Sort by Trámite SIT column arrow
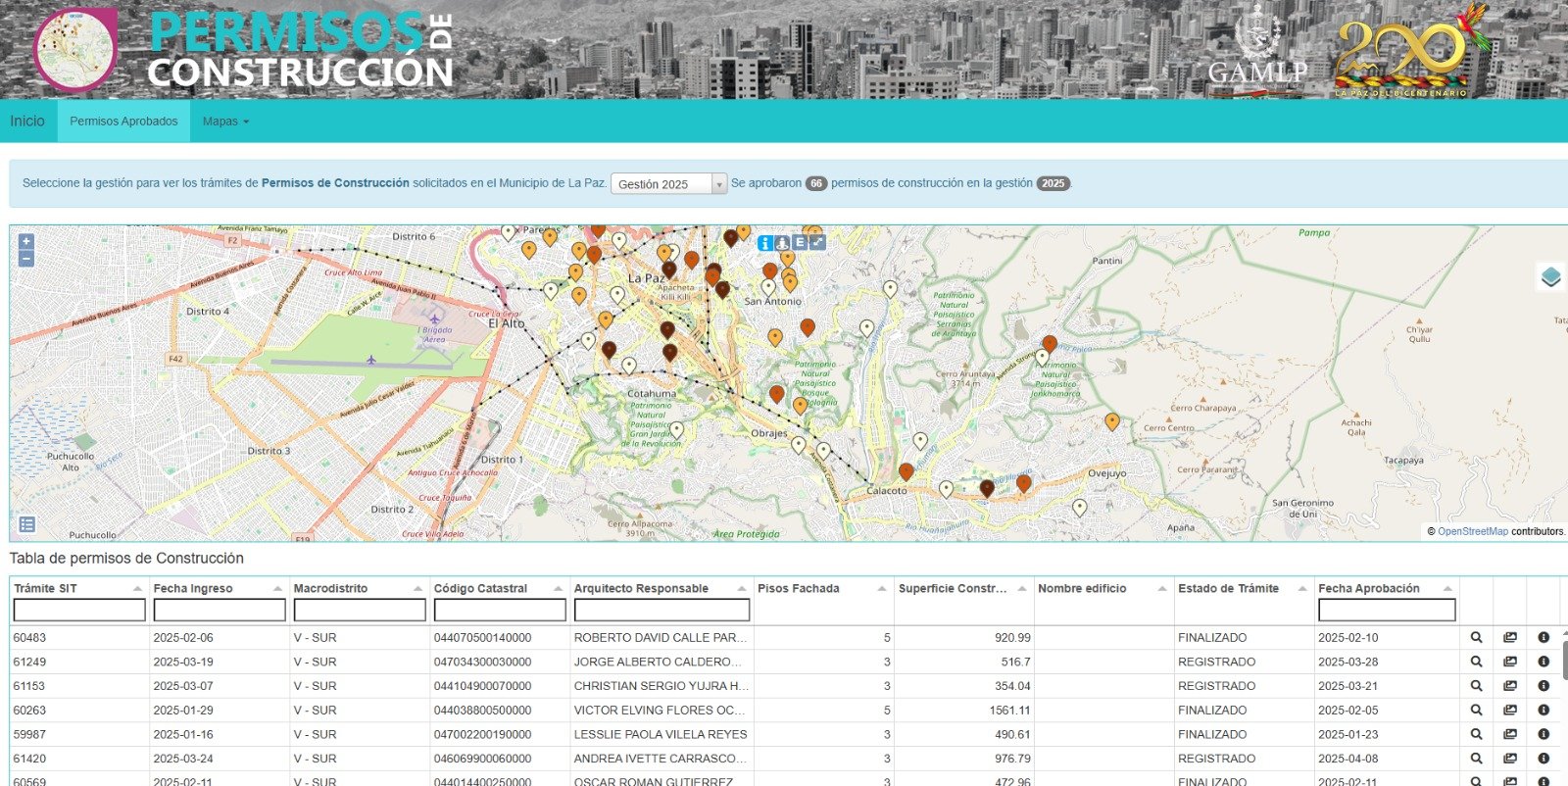The height and width of the screenshot is (786, 1568). point(137,589)
